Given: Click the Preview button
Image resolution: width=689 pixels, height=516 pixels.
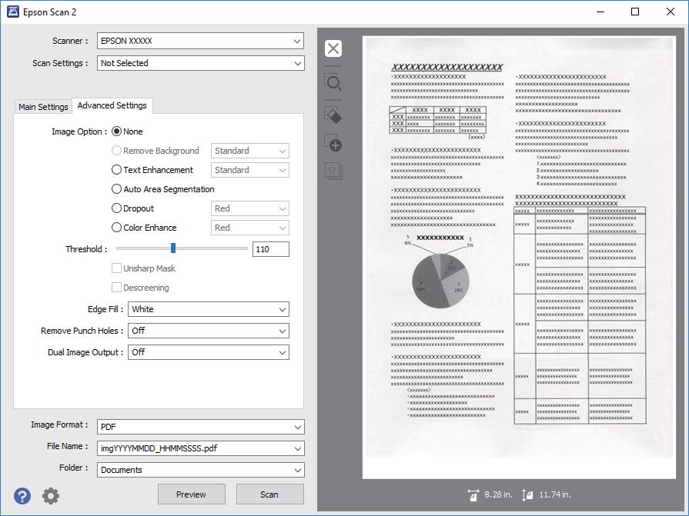Looking at the screenshot, I should (191, 494).
